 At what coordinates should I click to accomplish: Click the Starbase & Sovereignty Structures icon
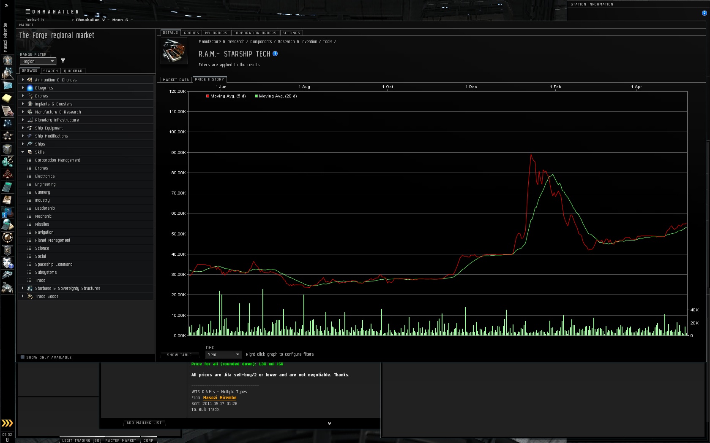click(x=30, y=288)
